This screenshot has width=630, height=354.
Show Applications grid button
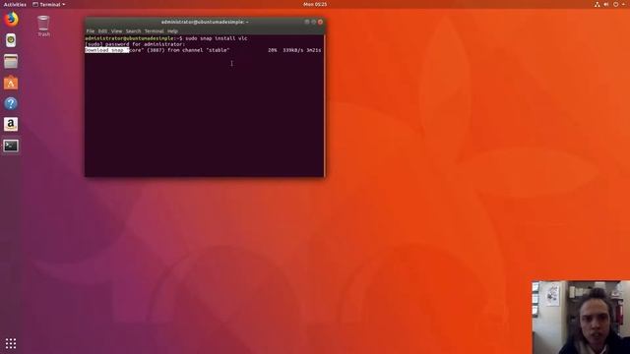point(11,343)
